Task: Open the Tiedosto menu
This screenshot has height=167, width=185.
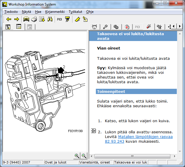Action: [11, 12]
